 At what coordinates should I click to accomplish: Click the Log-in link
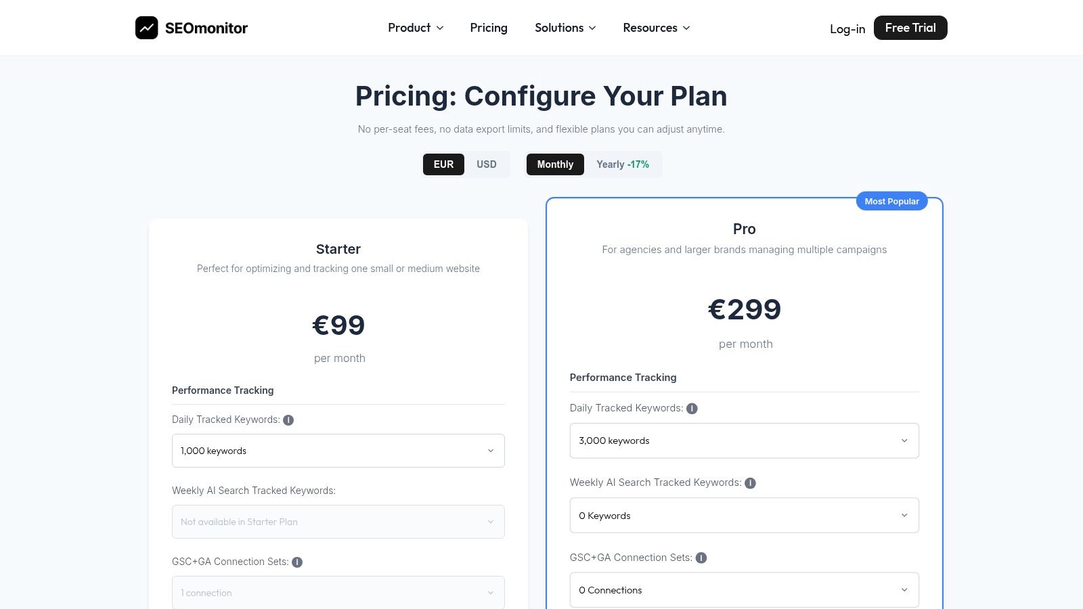coord(847,29)
